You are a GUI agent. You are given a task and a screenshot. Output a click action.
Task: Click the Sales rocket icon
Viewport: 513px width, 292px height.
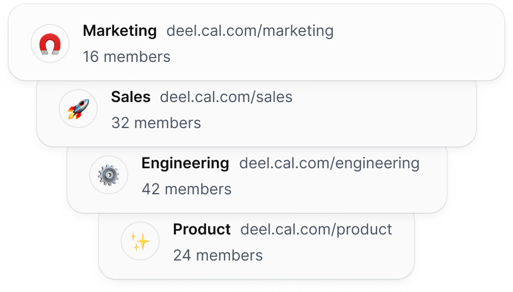[78, 109]
